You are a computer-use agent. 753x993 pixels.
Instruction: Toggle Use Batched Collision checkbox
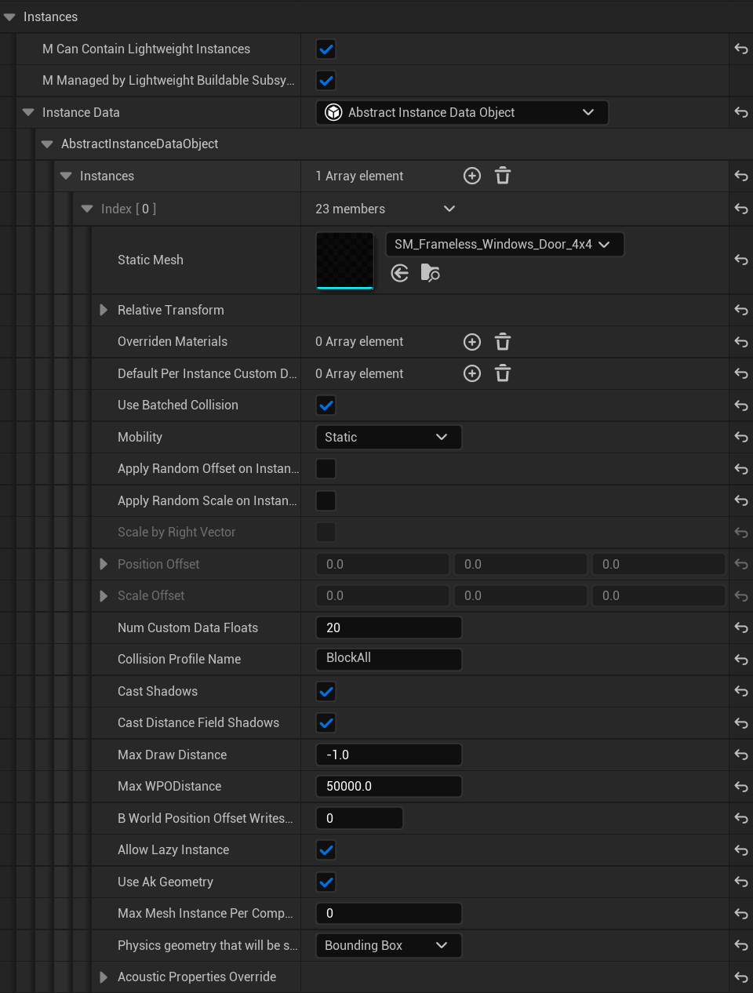pos(326,406)
